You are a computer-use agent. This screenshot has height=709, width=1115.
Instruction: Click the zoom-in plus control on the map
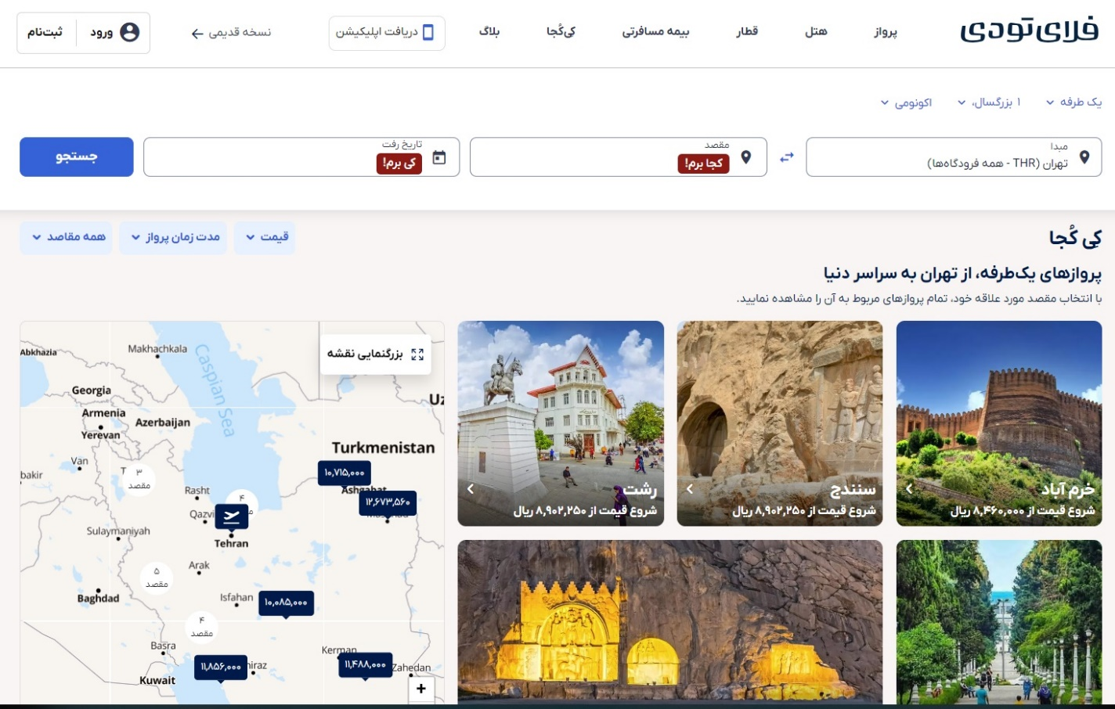pos(420,688)
